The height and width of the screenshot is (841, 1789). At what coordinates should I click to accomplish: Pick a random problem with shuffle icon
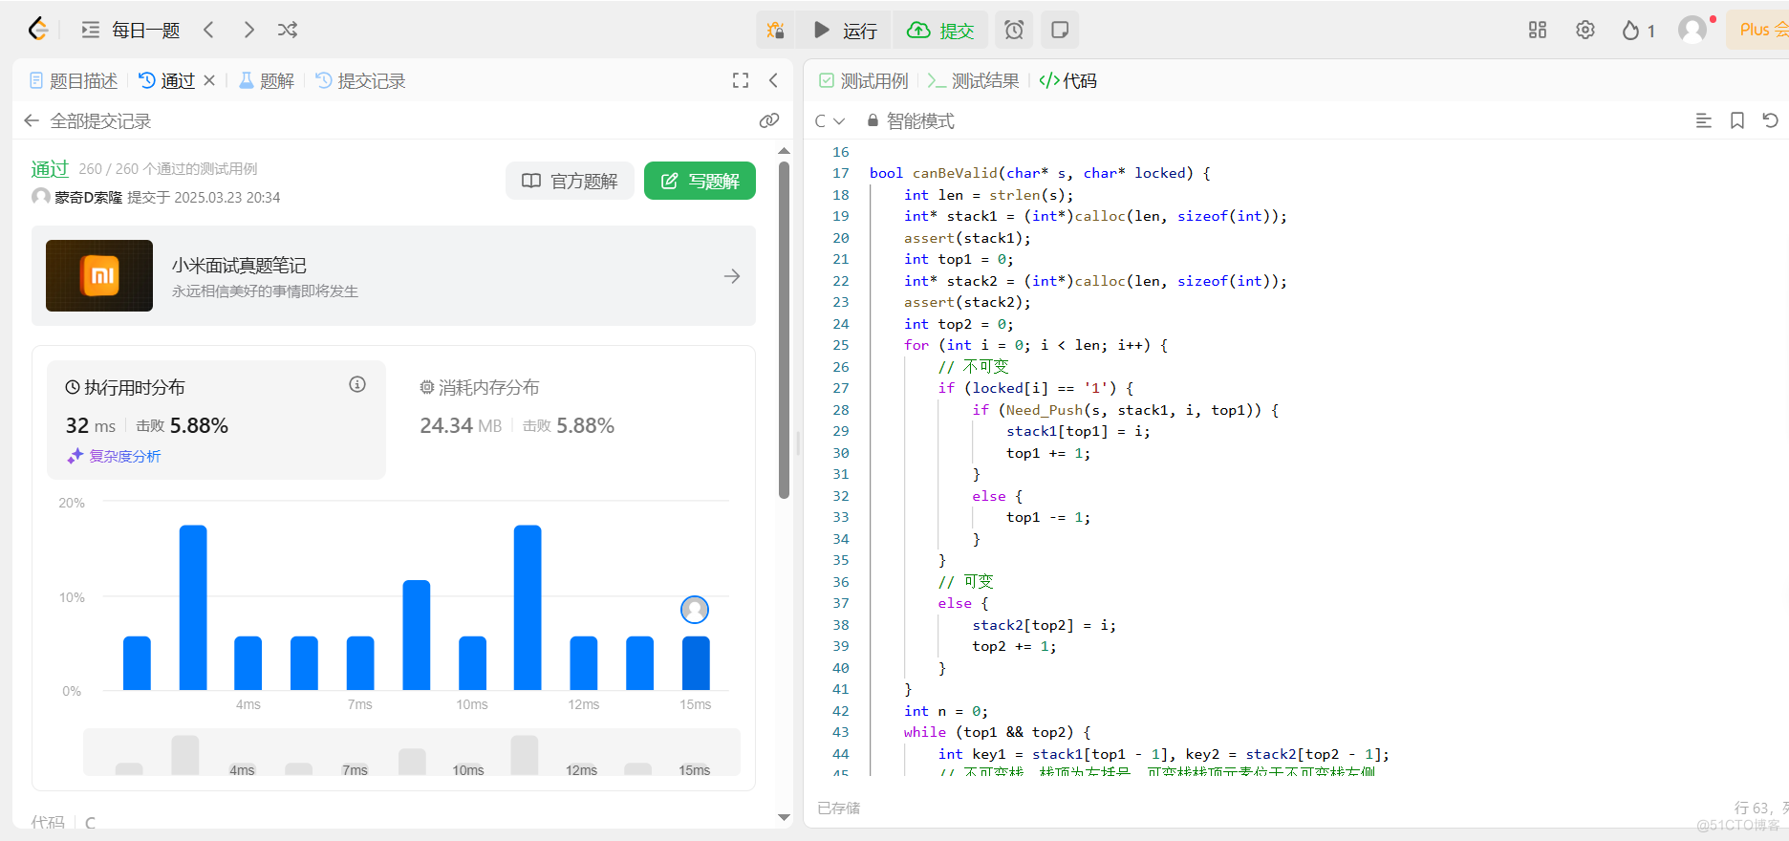[288, 30]
